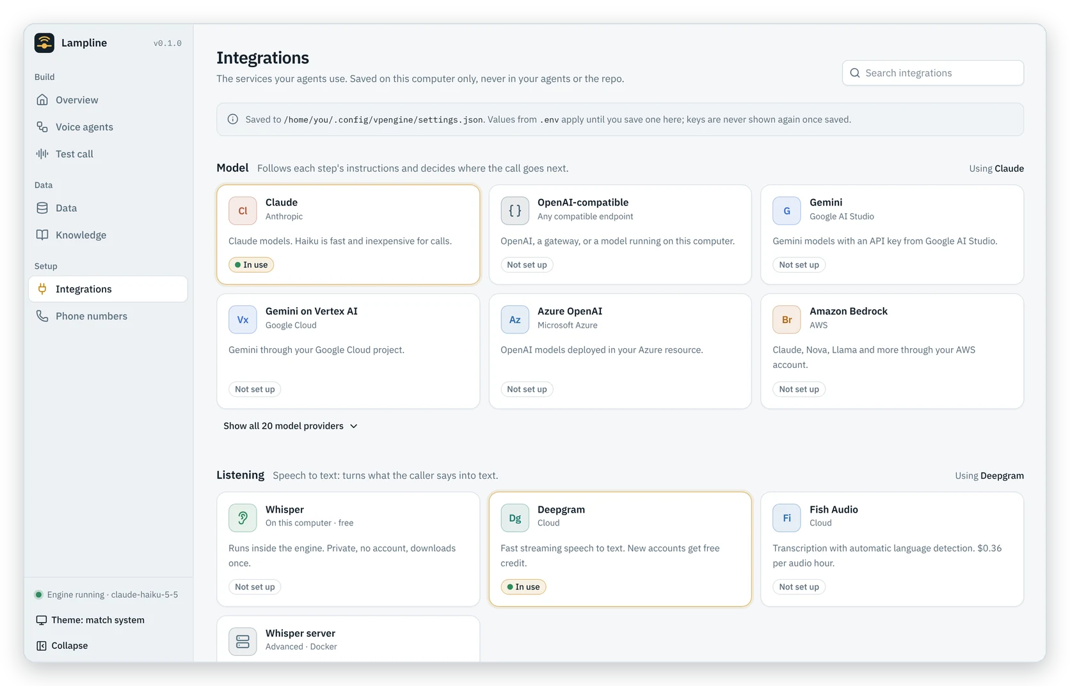The height and width of the screenshot is (686, 1070).
Task: Expand Show all 20 model providers
Action: 291,426
